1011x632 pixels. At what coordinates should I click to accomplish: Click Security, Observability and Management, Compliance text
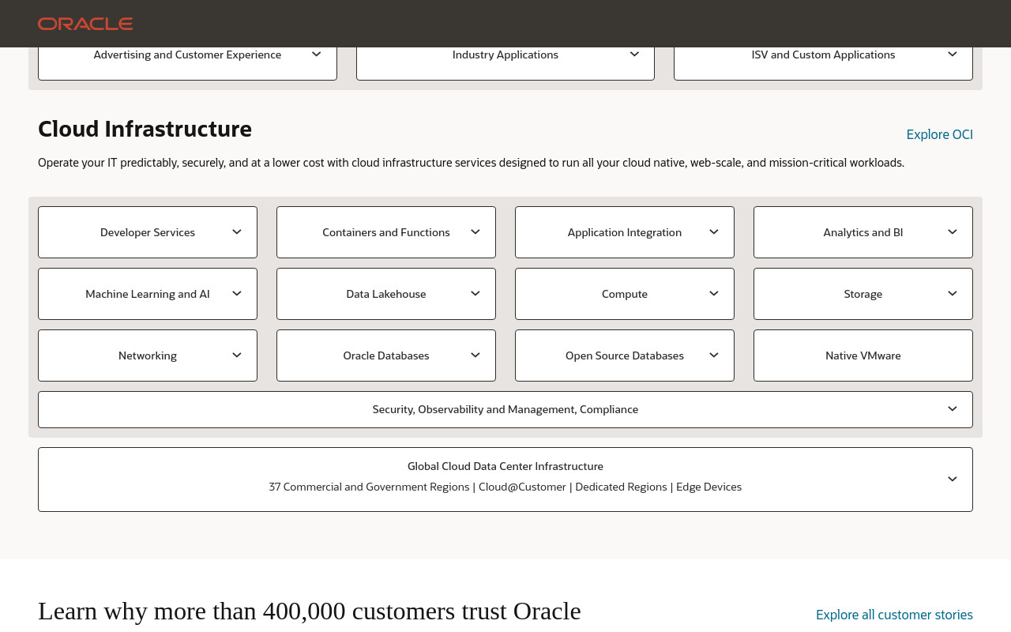pyautogui.click(x=505, y=409)
